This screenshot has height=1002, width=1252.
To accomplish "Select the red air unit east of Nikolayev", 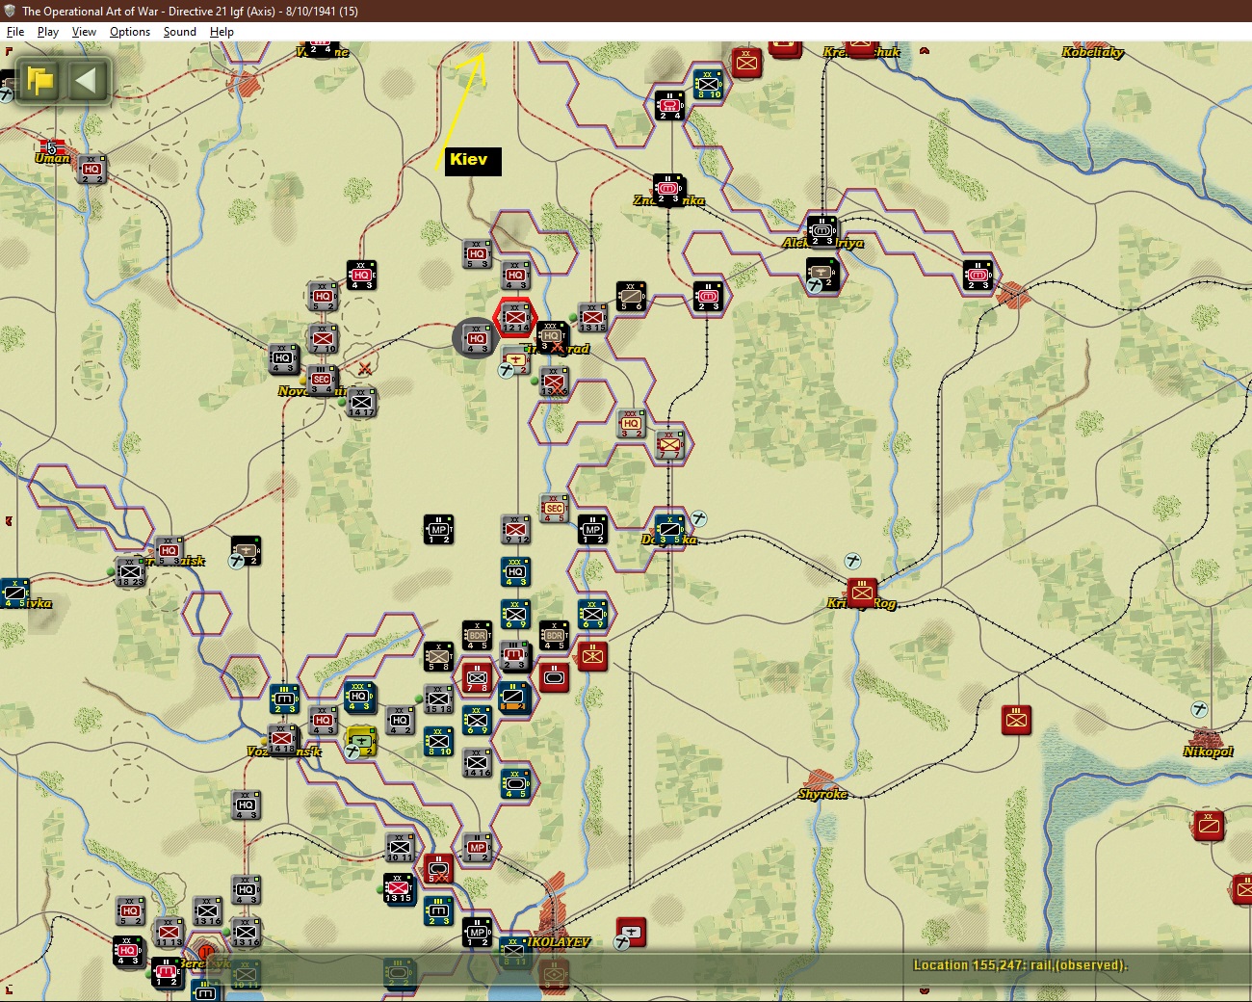I will 631,933.
